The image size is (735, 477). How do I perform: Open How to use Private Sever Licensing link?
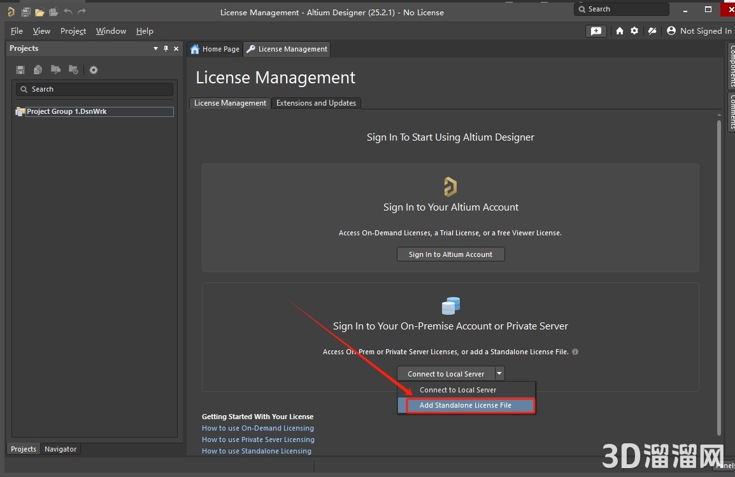(259, 439)
